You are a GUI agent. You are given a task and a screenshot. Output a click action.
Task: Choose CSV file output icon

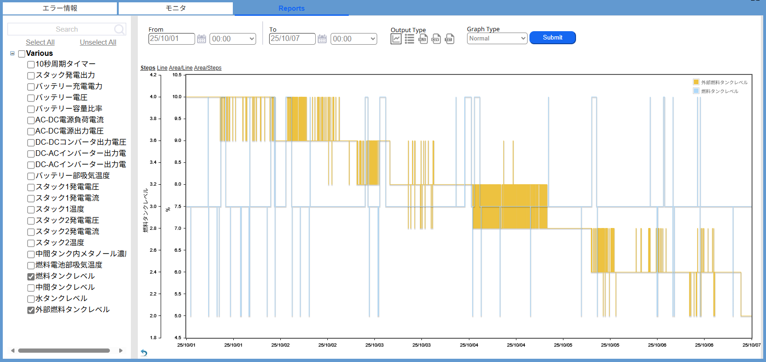click(x=436, y=39)
